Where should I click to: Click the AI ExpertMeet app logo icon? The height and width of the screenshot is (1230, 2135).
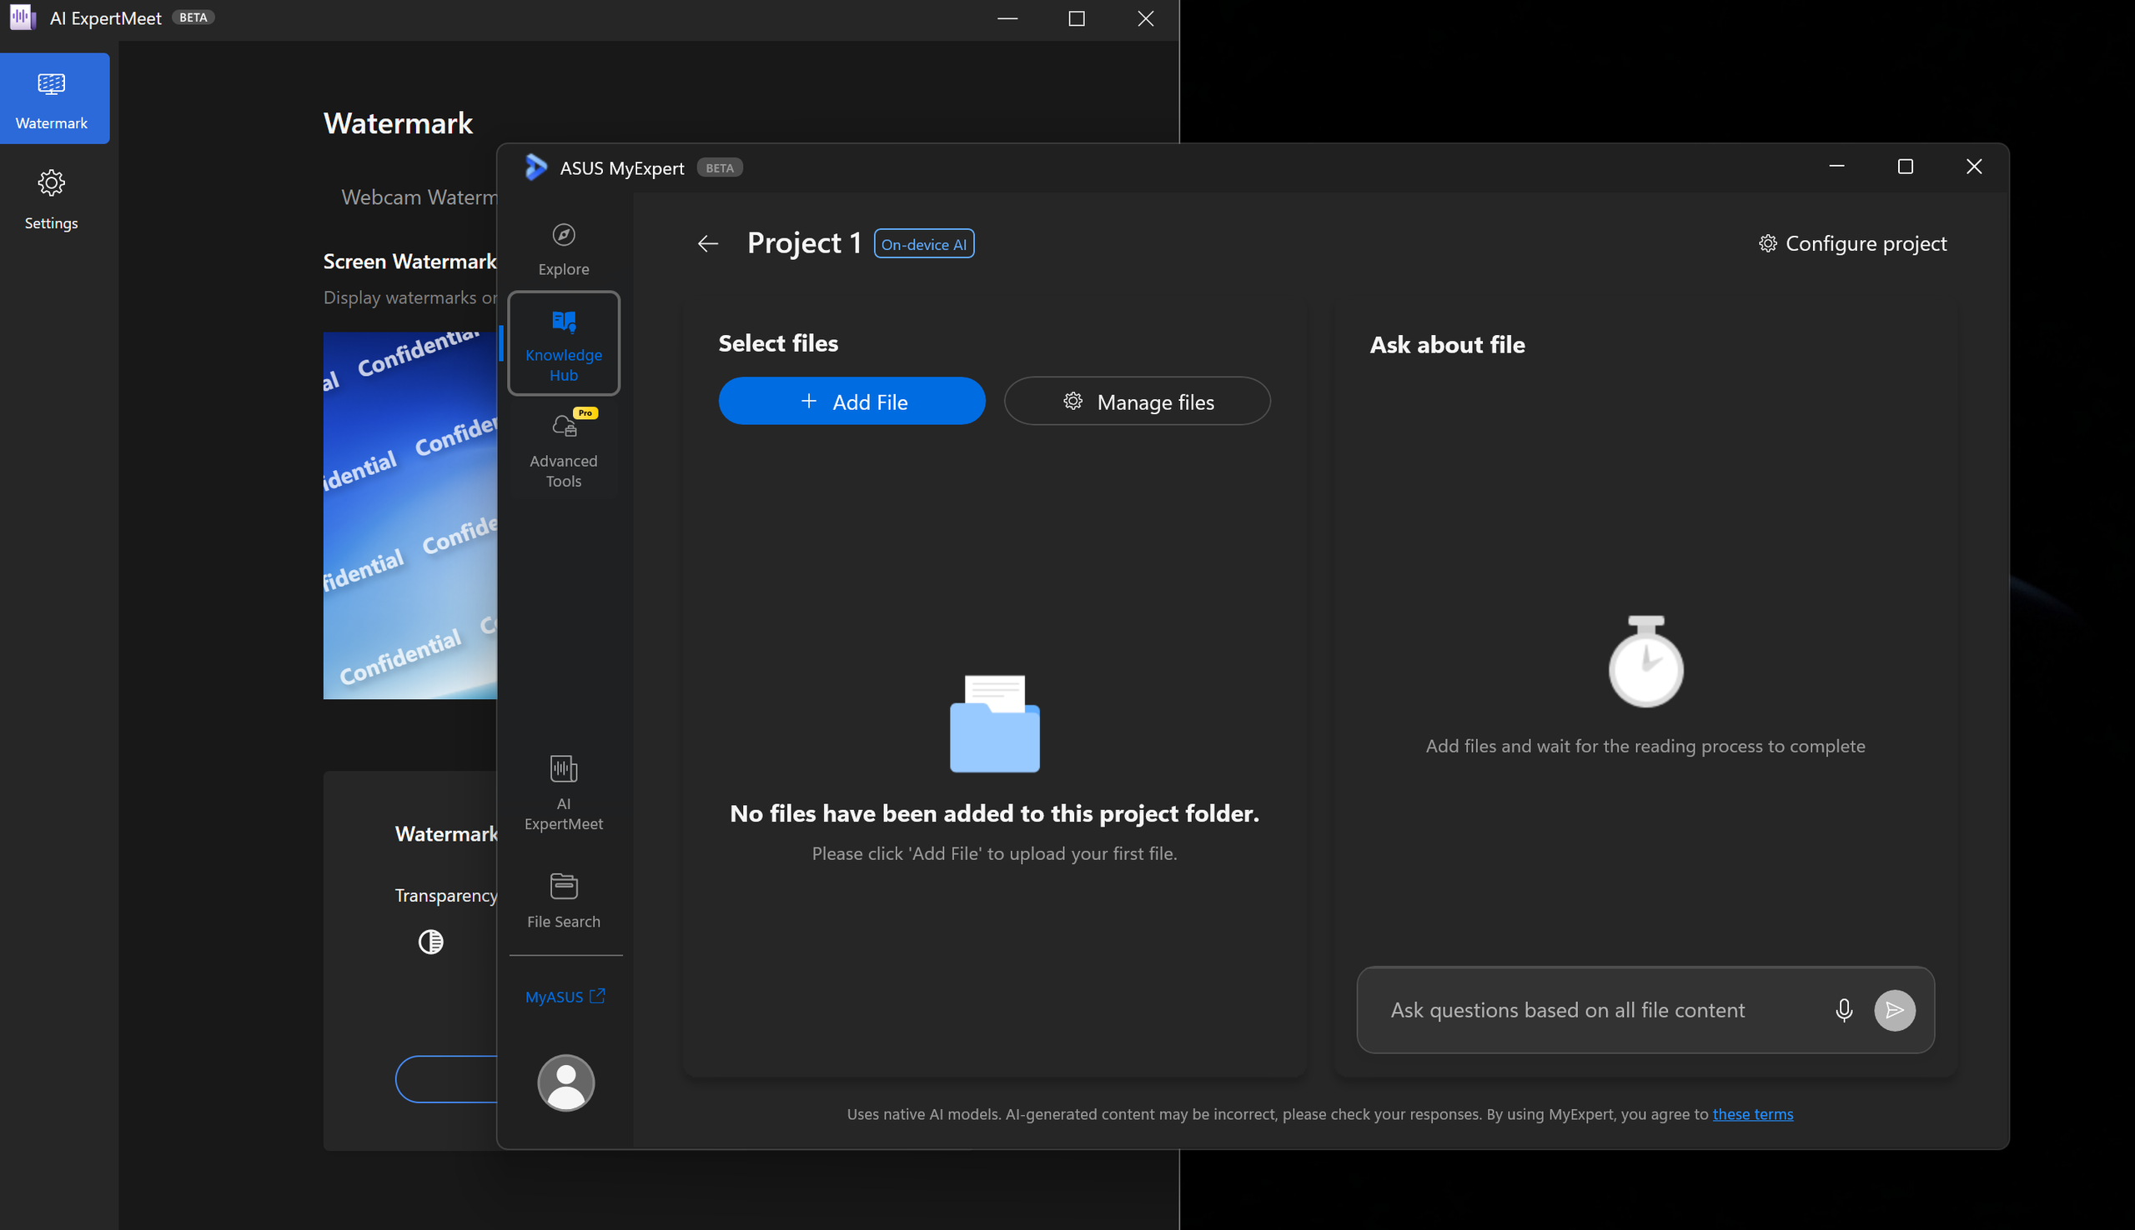pyautogui.click(x=23, y=17)
